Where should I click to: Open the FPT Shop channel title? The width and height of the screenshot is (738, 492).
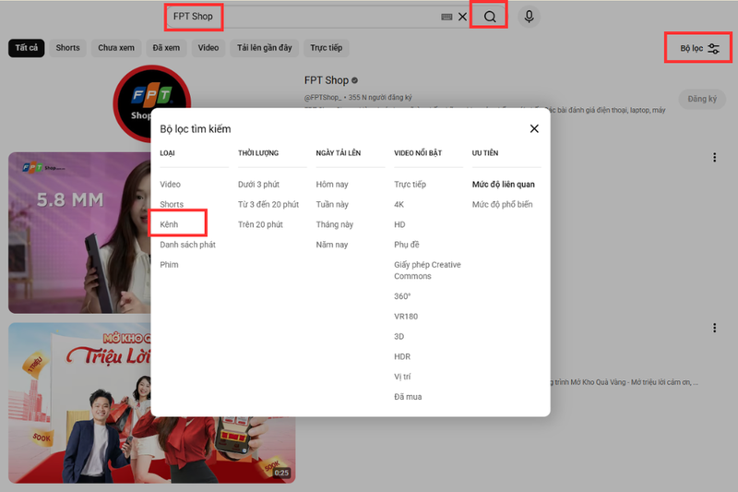coord(327,80)
